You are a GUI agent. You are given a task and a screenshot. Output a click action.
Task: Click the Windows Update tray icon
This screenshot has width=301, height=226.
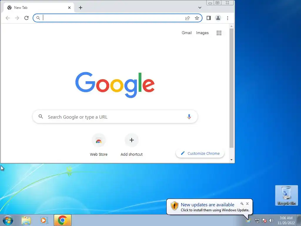click(x=248, y=220)
